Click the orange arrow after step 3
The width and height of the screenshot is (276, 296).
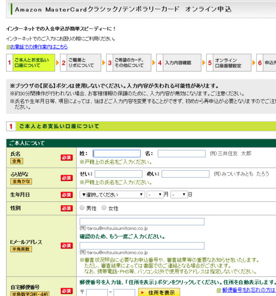pos(154,63)
